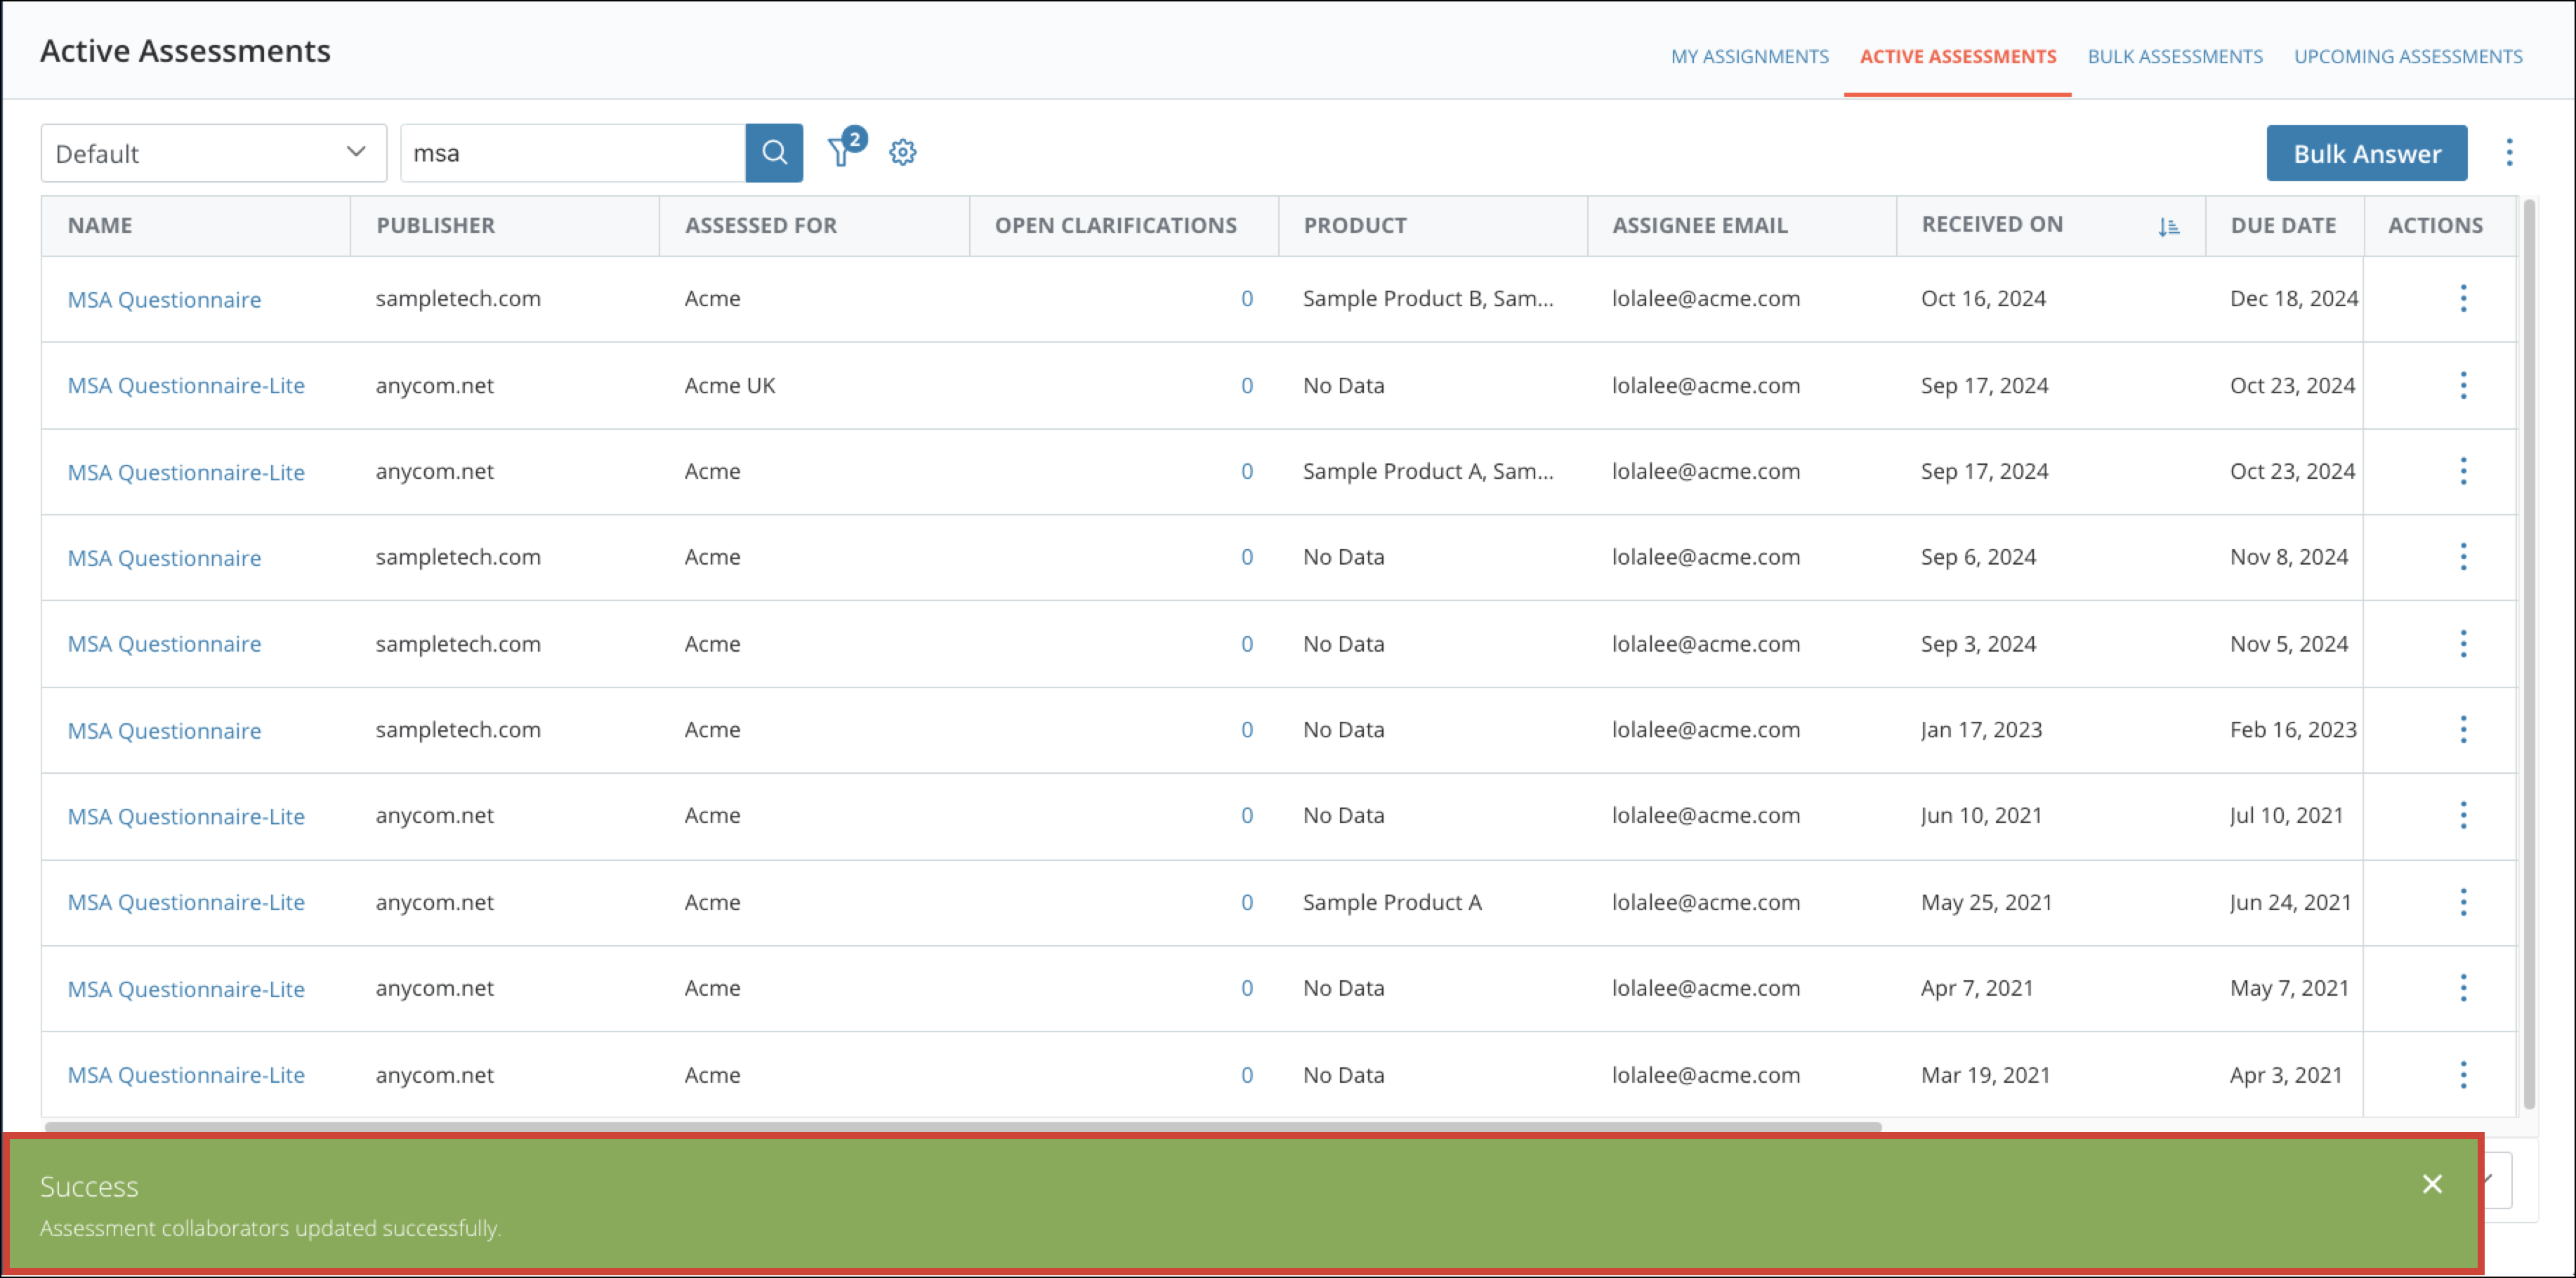Go to Bulk Assessments tab
The image size is (2576, 1278).
pyautogui.click(x=2174, y=57)
